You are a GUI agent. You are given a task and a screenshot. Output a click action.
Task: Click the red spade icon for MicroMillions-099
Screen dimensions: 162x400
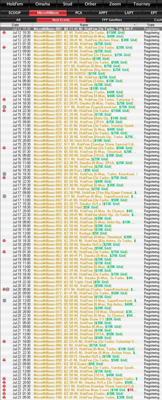tap(4, 393)
